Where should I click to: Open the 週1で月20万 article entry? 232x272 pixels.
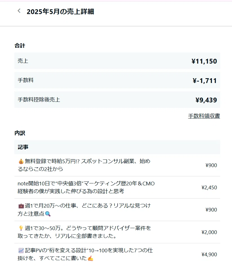coord(117,210)
